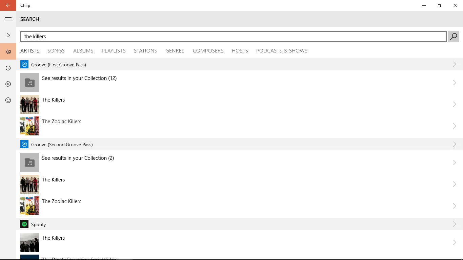Open the hamburger navigation menu
The width and height of the screenshot is (463, 260).
click(x=8, y=19)
